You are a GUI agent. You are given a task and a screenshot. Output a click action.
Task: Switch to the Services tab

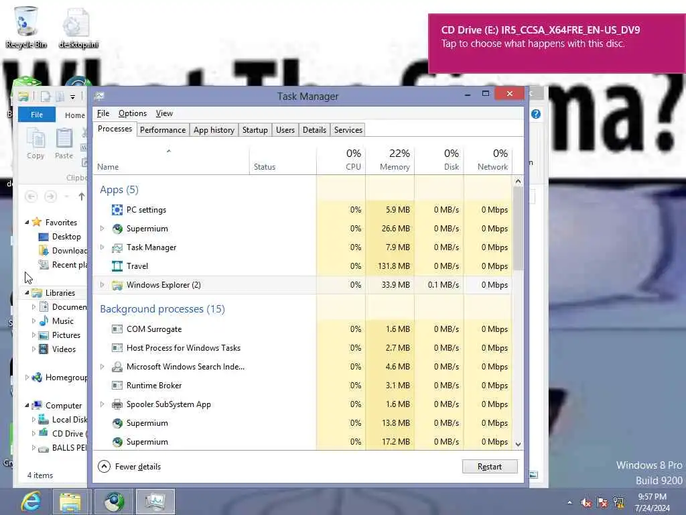point(348,130)
